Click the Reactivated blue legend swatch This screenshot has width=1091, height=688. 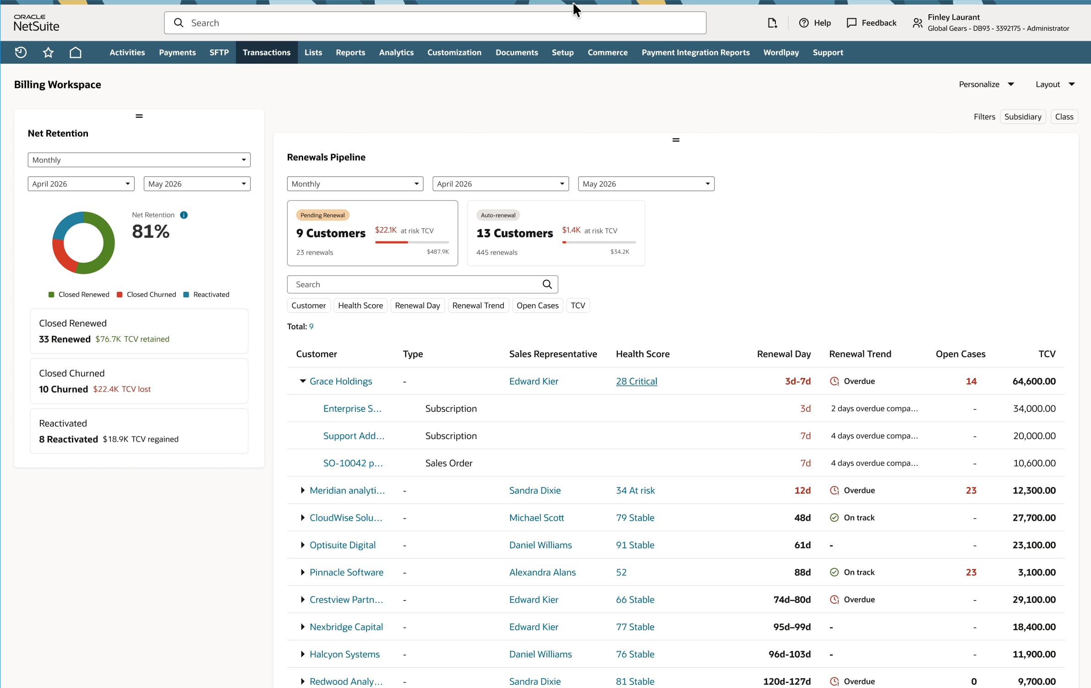click(x=186, y=295)
